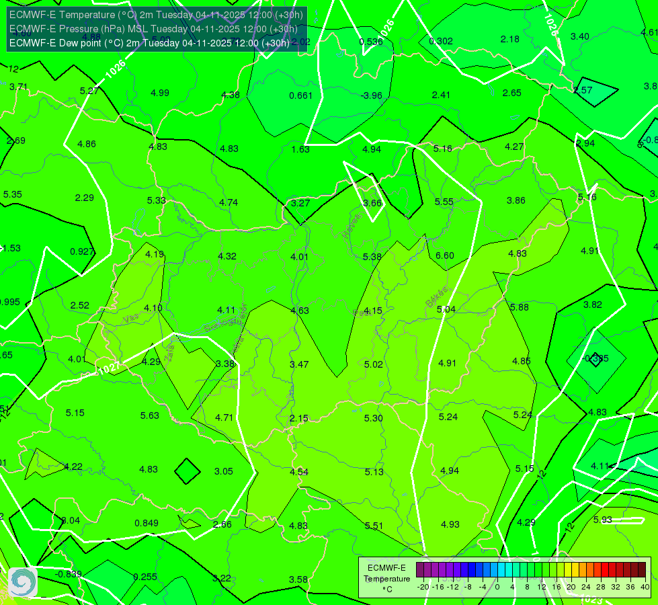This screenshot has height=605, width=658.
Task: Click the map value 3.71
Action: pos(18,87)
